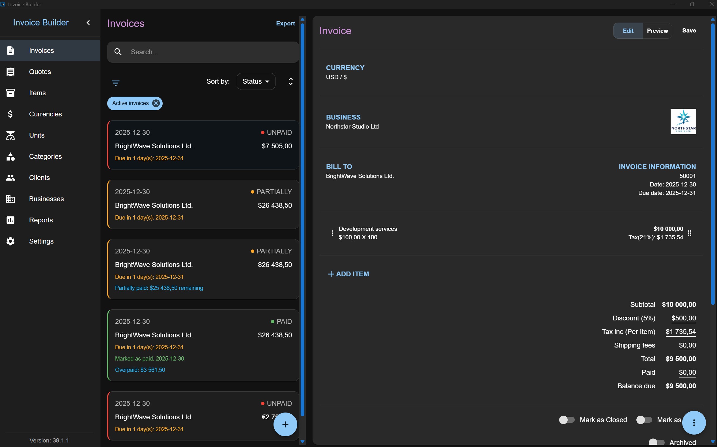The width and height of the screenshot is (717, 447).
Task: Click the drag handle on Development services
Action: click(690, 233)
